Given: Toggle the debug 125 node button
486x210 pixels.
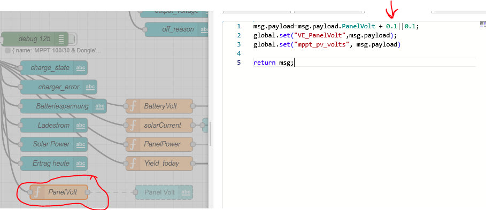Looking at the screenshot, I should tap(72, 39).
